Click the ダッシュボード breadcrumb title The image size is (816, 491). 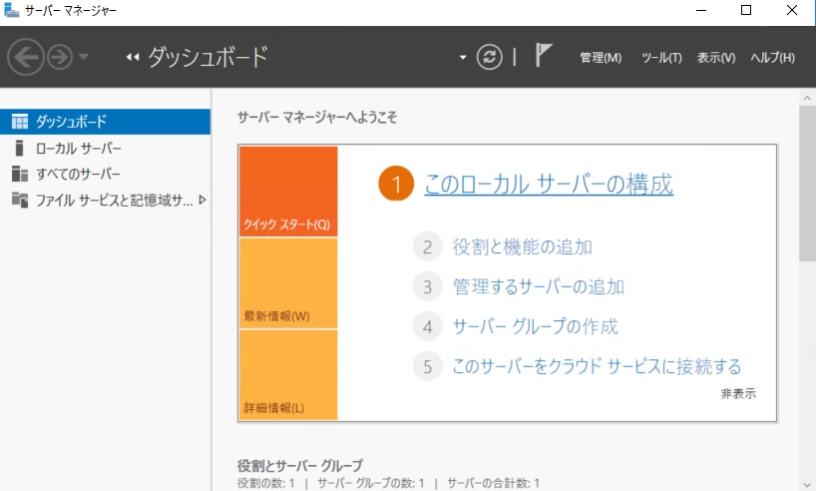tap(207, 57)
